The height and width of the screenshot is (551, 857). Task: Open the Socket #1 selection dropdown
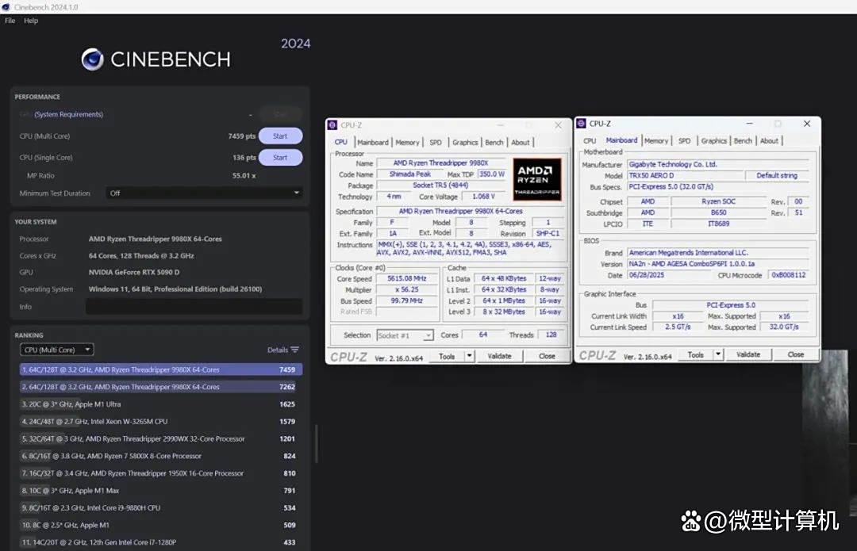click(x=405, y=335)
